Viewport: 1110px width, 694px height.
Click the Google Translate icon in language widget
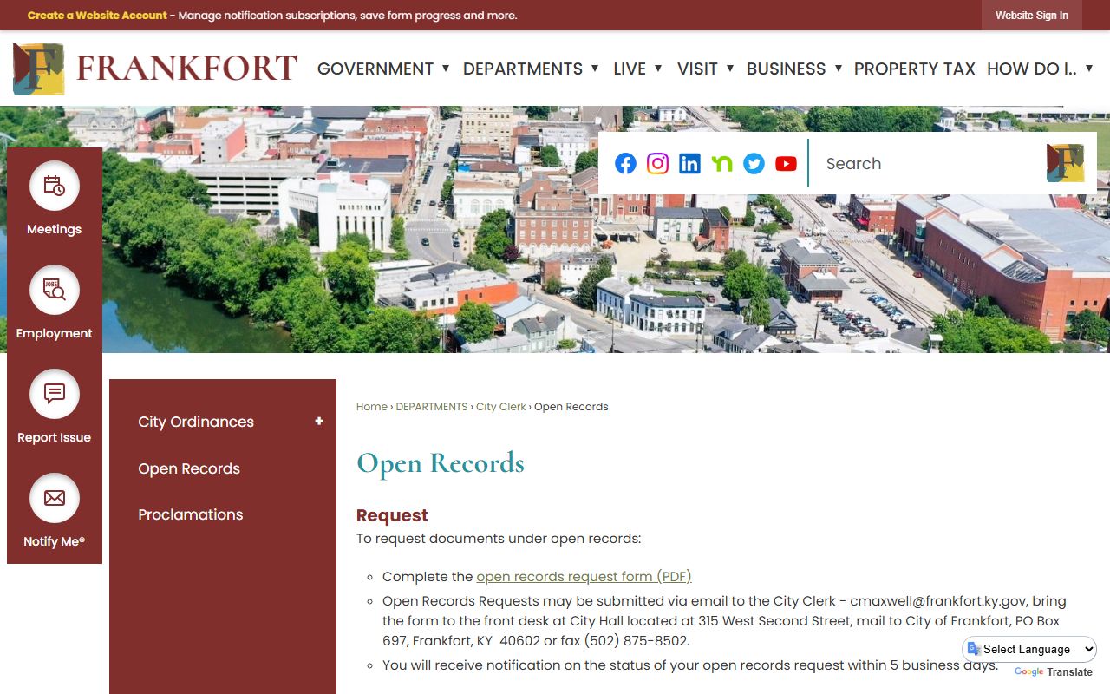click(973, 649)
